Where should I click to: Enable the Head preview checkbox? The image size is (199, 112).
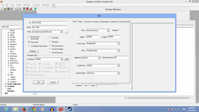pos(89,85)
